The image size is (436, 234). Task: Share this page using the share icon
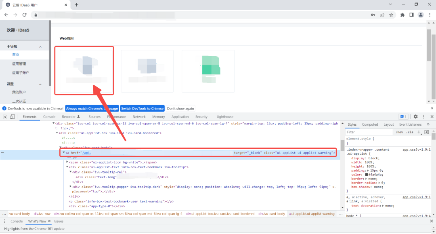point(382,15)
